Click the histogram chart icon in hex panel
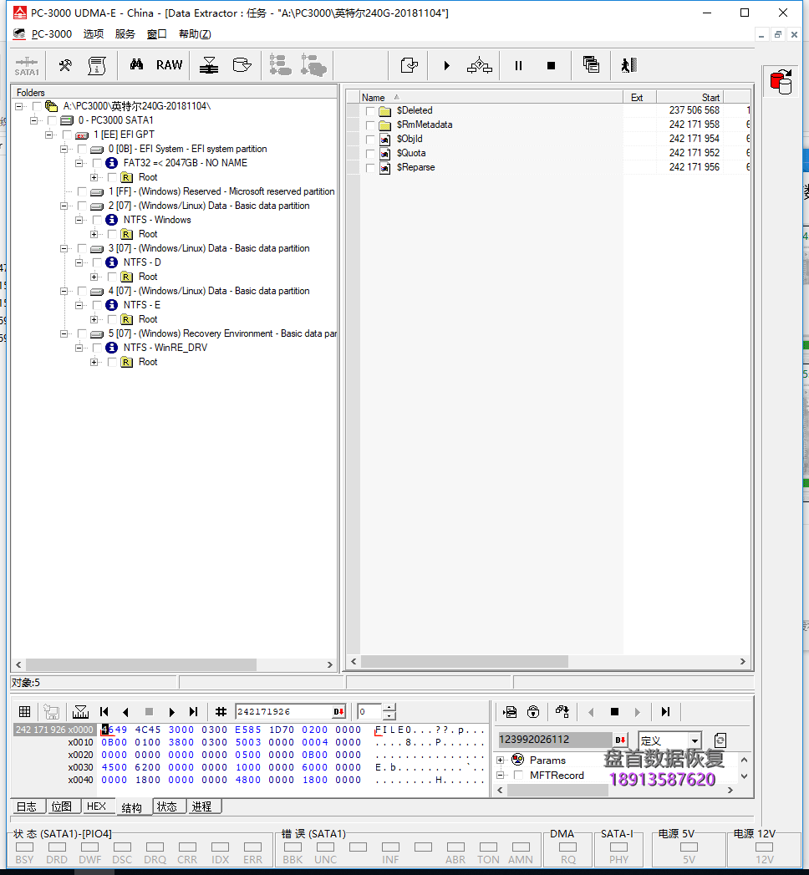809x875 pixels. pyautogui.click(x=80, y=711)
